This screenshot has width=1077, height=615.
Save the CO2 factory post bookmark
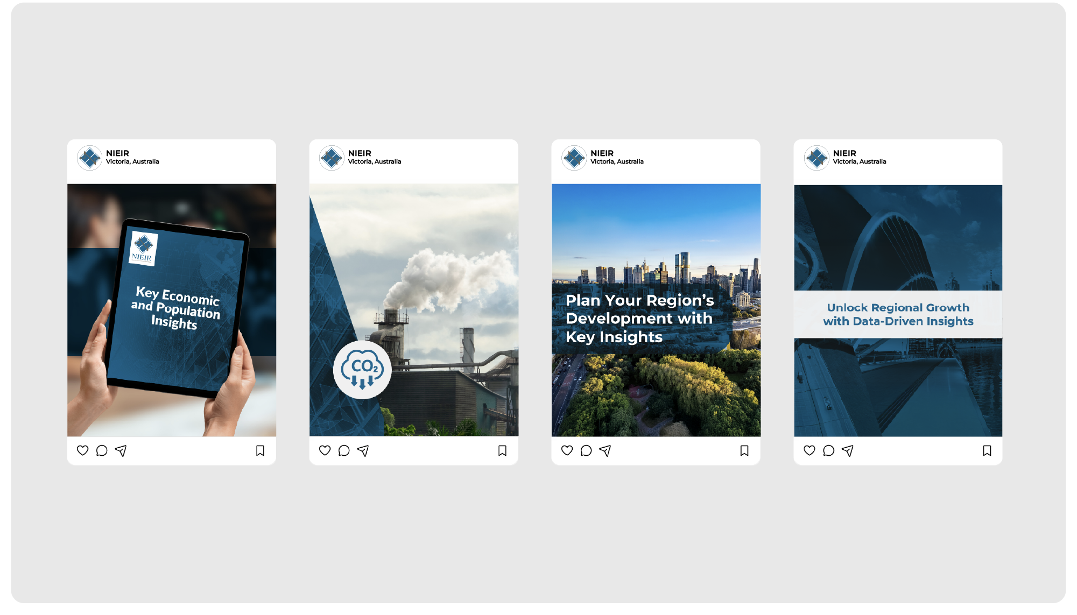(x=502, y=450)
